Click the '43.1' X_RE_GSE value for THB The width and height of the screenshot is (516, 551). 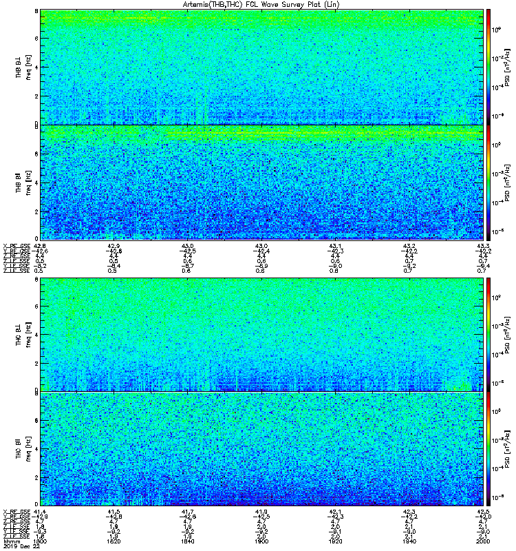pyautogui.click(x=335, y=246)
